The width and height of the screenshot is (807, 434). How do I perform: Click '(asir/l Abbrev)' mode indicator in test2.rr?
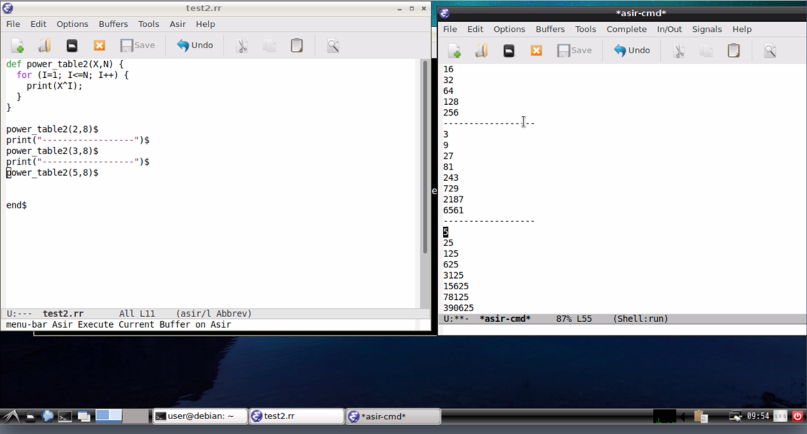(214, 313)
